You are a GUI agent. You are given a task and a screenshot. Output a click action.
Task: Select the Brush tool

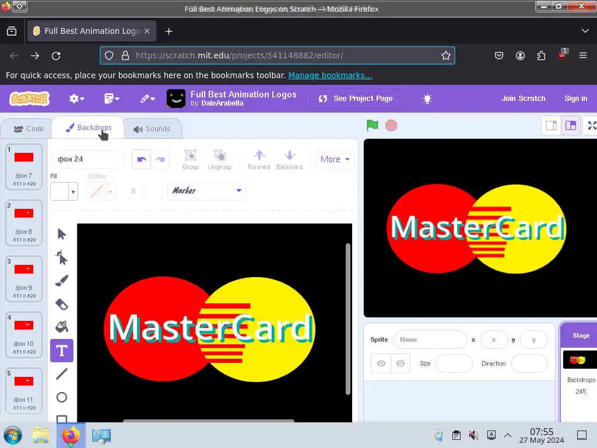click(62, 281)
